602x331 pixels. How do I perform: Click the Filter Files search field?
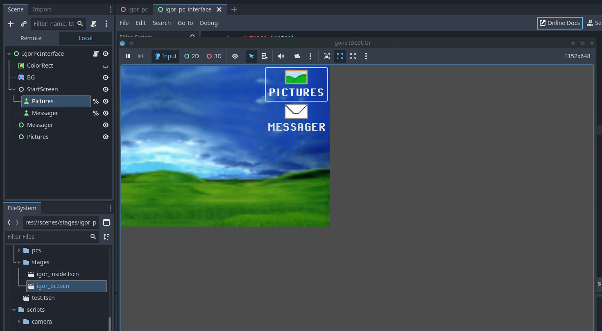[x=47, y=237]
